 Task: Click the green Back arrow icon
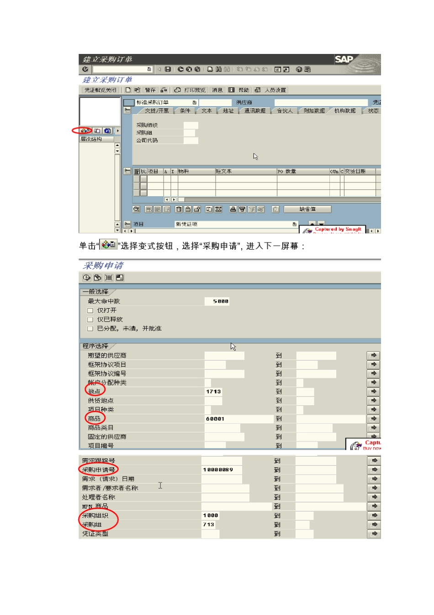point(180,69)
